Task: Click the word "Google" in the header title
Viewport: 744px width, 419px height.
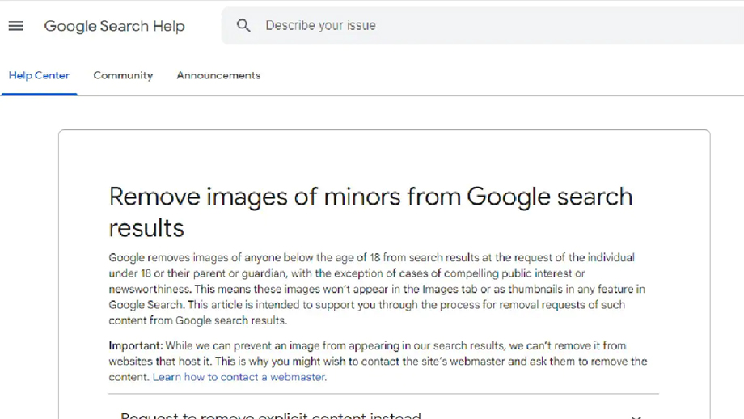Action: click(x=70, y=26)
